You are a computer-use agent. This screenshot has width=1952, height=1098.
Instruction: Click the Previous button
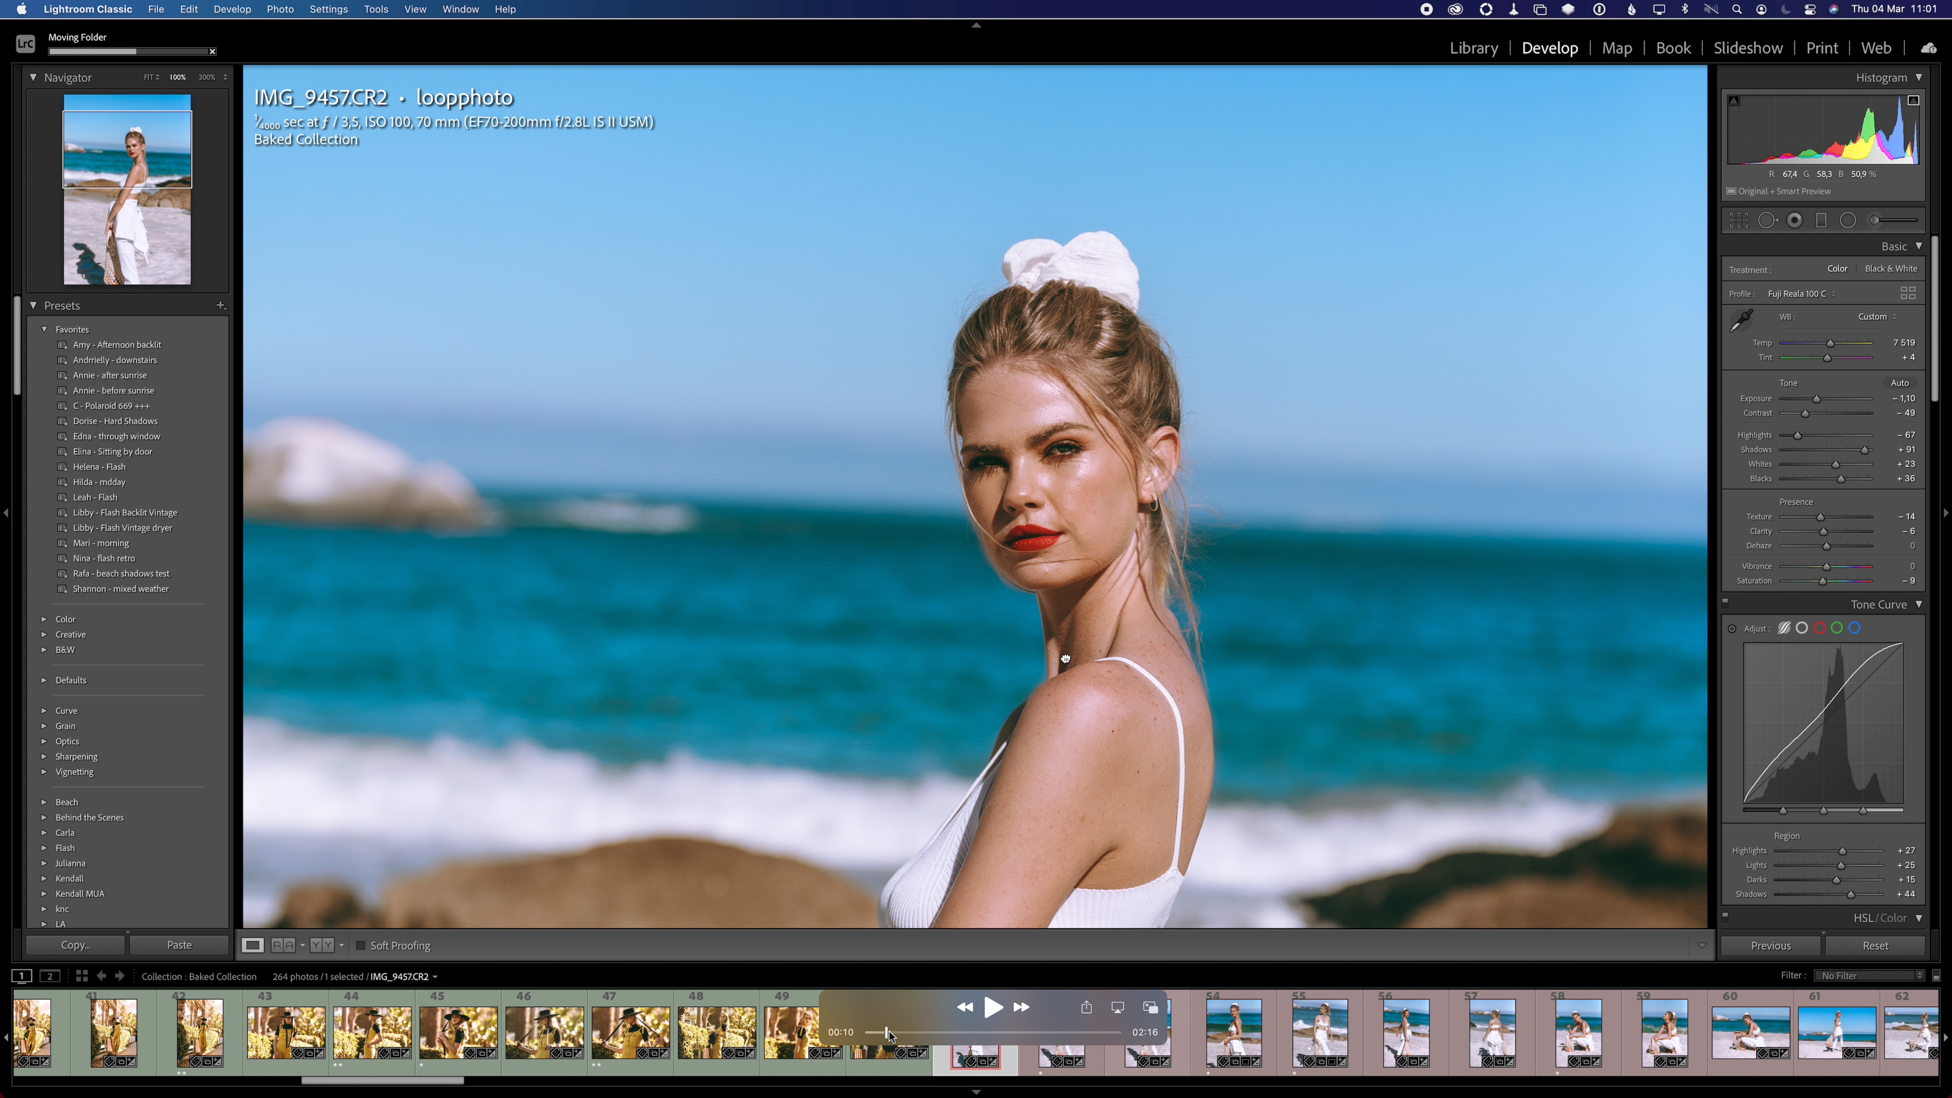[1771, 945]
